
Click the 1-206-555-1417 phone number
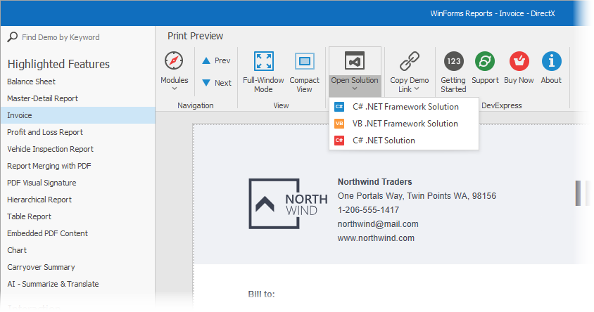pyautogui.click(x=368, y=210)
